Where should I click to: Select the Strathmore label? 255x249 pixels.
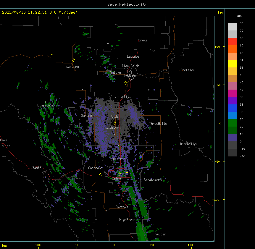click(153, 180)
